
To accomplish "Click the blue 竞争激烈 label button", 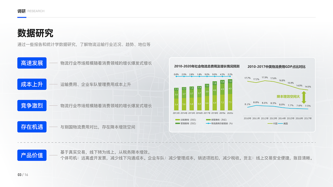I will [x=32, y=105].
